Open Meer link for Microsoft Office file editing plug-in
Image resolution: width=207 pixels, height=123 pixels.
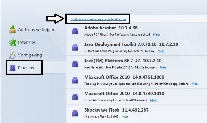[x=195, y=84]
